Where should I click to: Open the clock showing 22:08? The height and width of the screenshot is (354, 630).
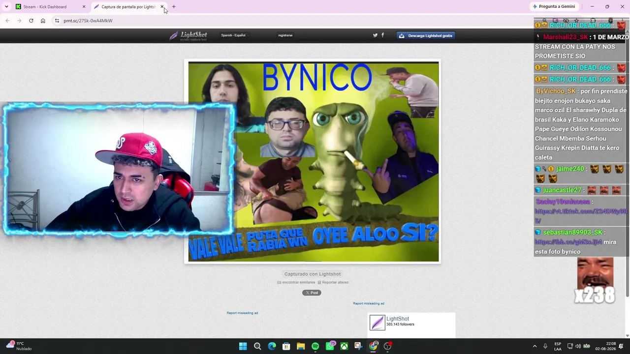point(607,346)
